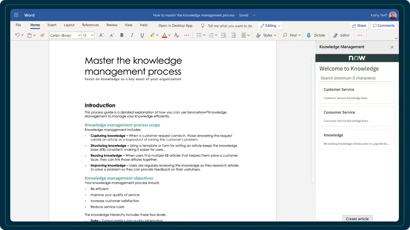Apply the yellow text highlight color
The height and width of the screenshot is (230, 410).
(152, 35)
